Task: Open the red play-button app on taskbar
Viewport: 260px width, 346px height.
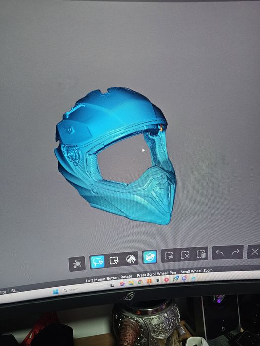Action: pos(166,280)
